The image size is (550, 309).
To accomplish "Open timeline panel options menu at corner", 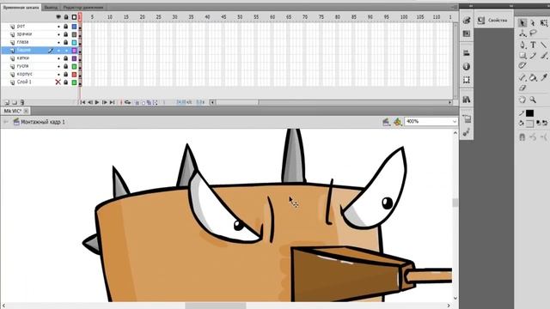I will pos(455,7).
